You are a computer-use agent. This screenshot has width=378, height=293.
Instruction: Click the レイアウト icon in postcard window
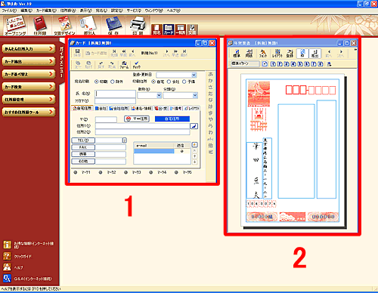pos(277,53)
